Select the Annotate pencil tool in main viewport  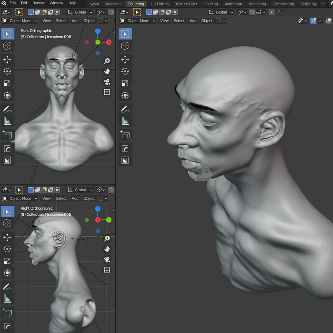[125, 109]
